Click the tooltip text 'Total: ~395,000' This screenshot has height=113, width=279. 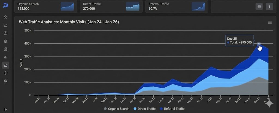click(x=241, y=43)
